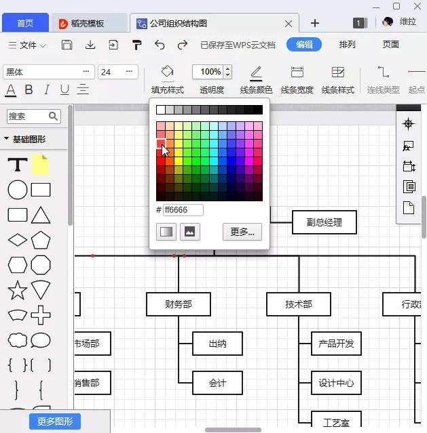Select the diamond shape
The height and width of the screenshot is (433, 427).
tap(18, 240)
